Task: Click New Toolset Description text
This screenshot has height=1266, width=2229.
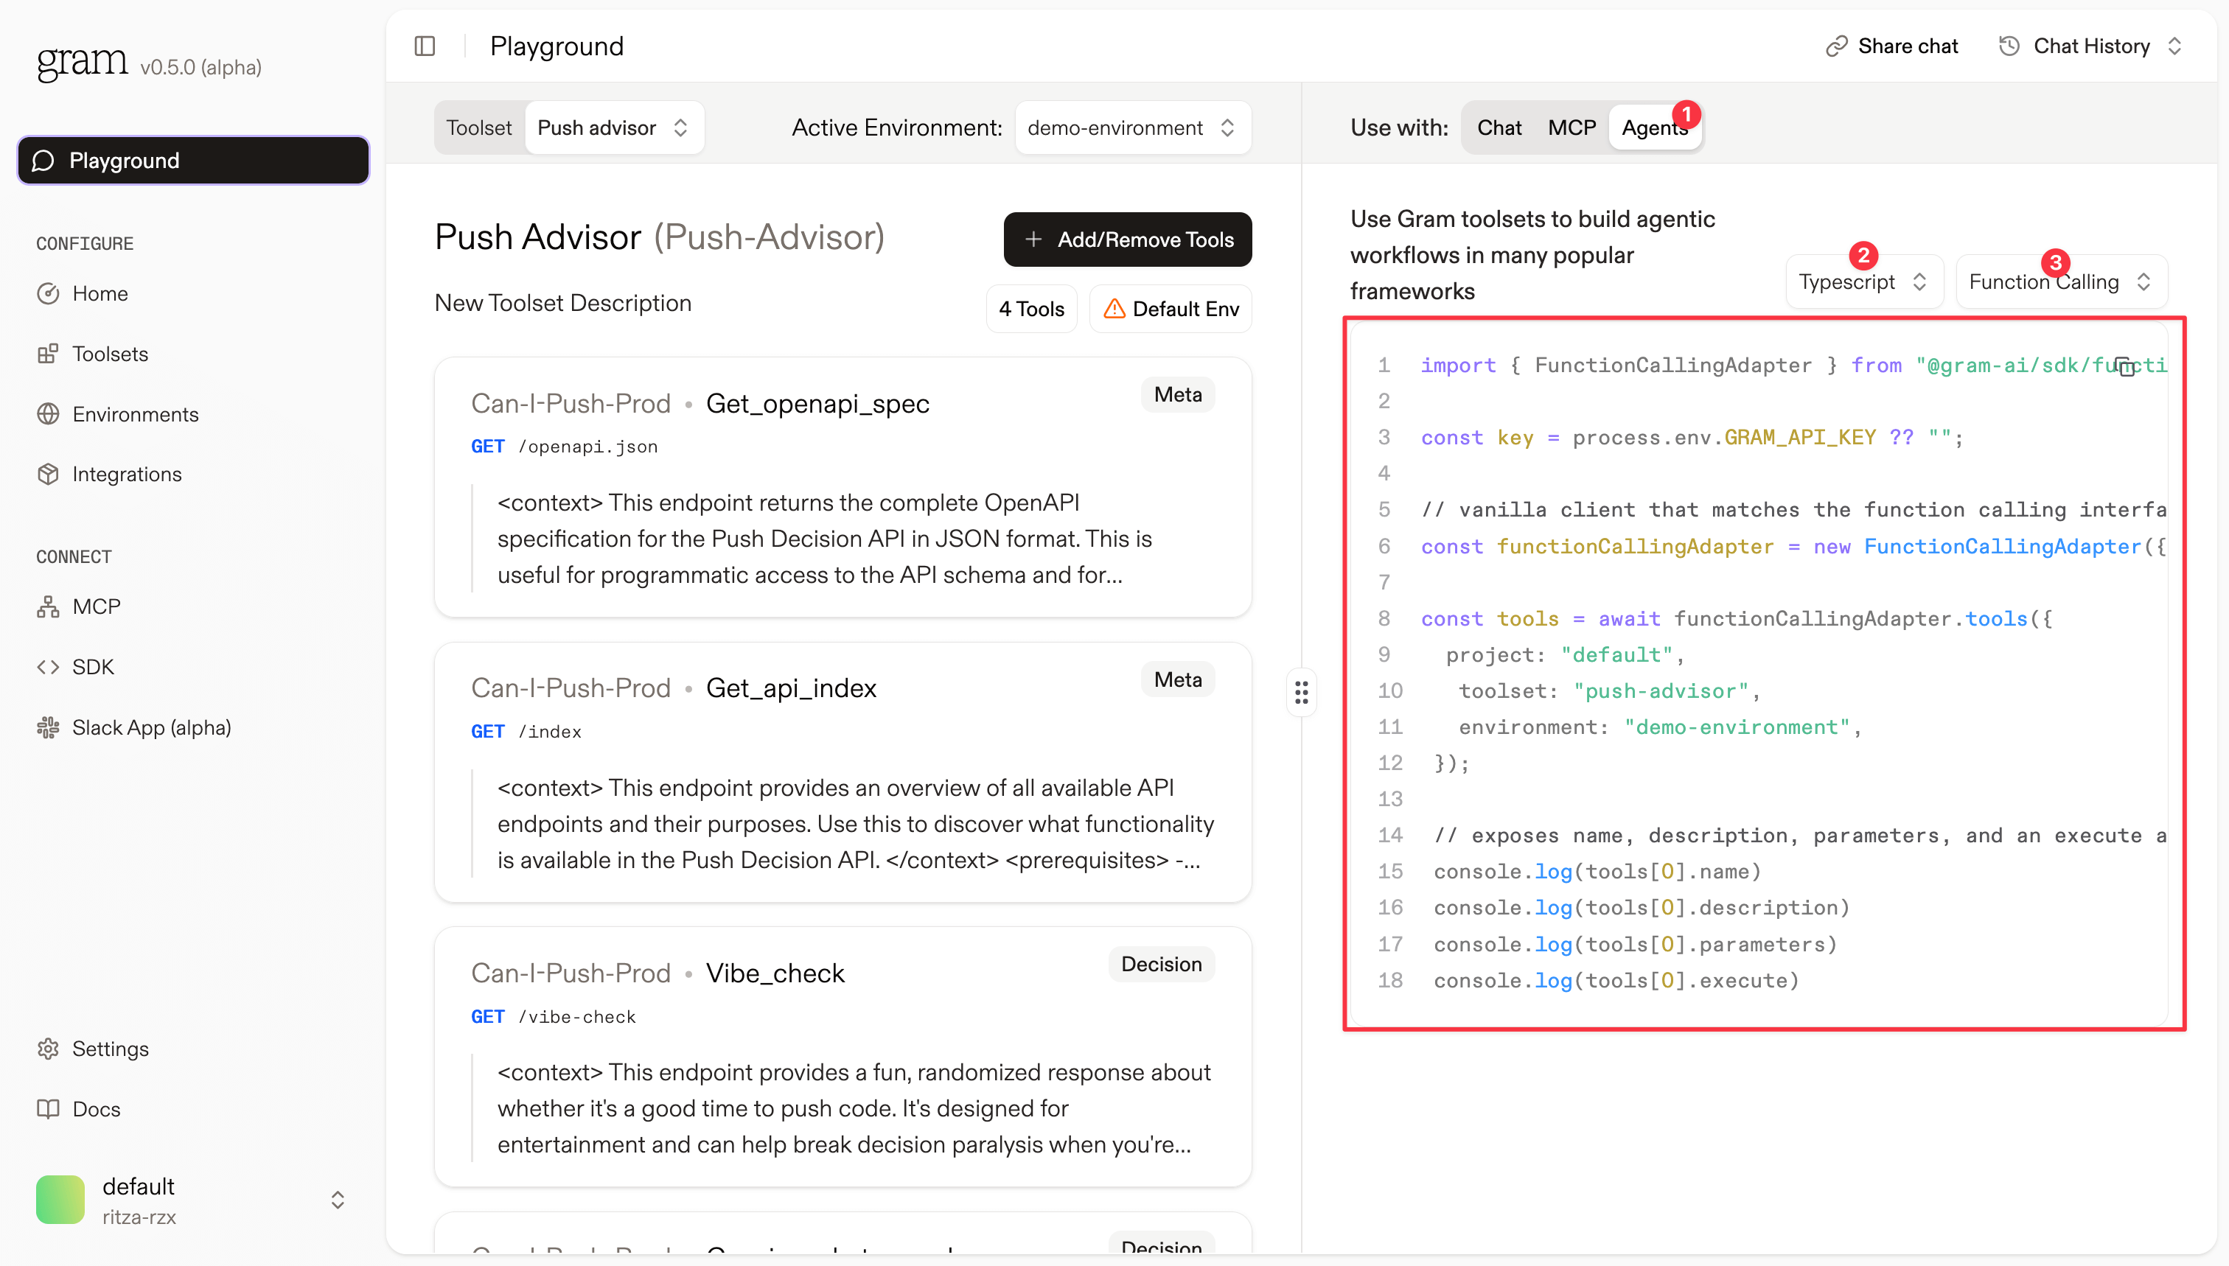Action: [x=562, y=304]
